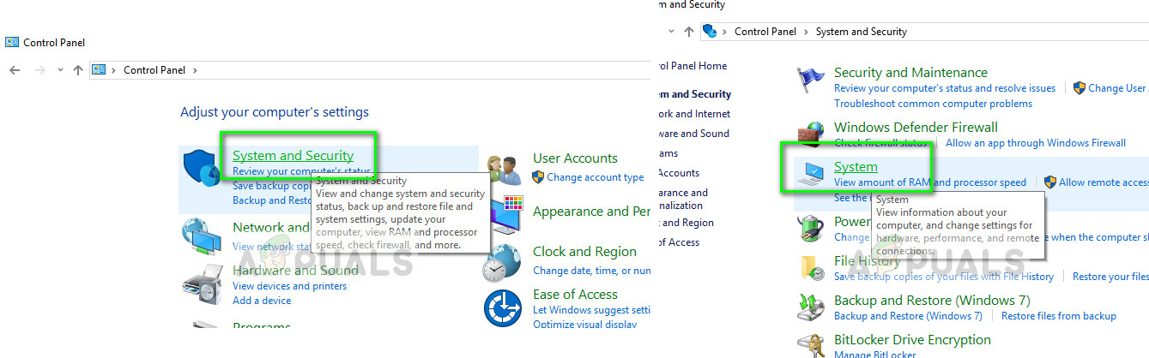Click the Hardware and Sound printer icon
This screenshot has height=358, width=1149.
click(x=203, y=278)
